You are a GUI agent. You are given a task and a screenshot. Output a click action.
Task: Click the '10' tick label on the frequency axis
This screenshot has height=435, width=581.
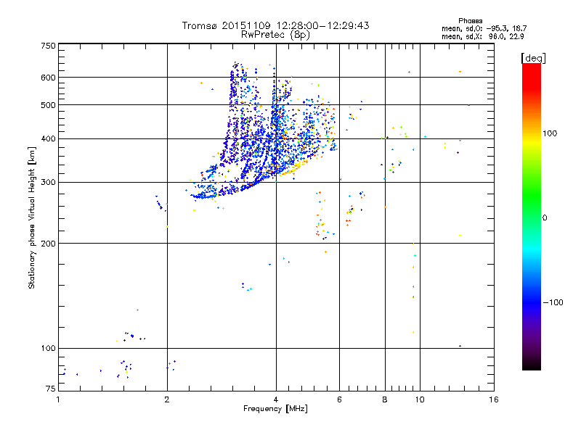click(420, 399)
